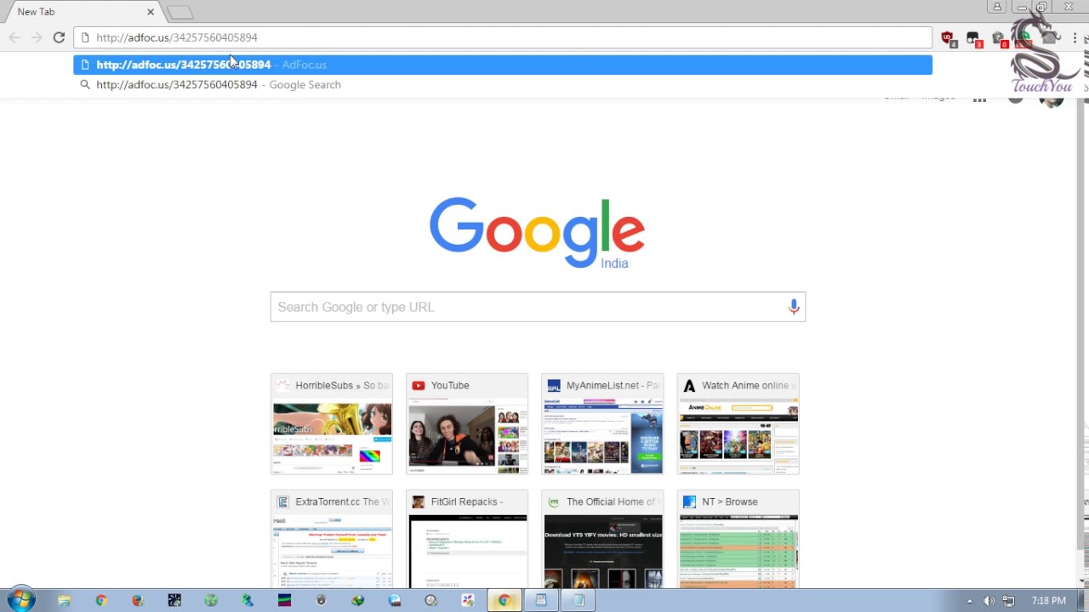Click the first Chrome icon next to Explorer

coord(100,601)
